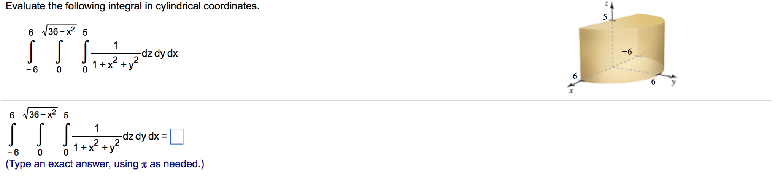Click the 6 label beside the y axis
778x187 pixels.
[653, 82]
